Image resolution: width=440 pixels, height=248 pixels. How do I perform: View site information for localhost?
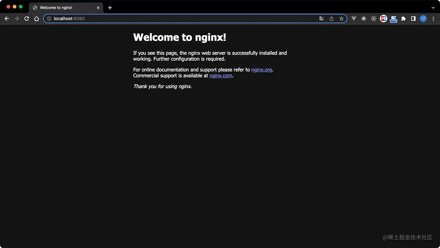49,19
